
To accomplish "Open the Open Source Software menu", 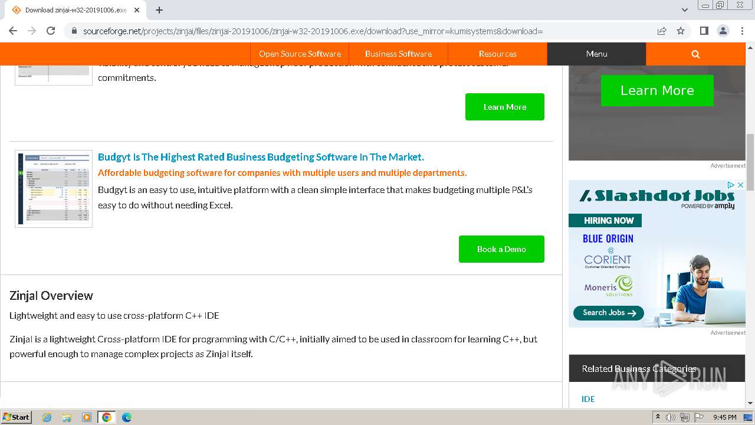I will tap(300, 54).
